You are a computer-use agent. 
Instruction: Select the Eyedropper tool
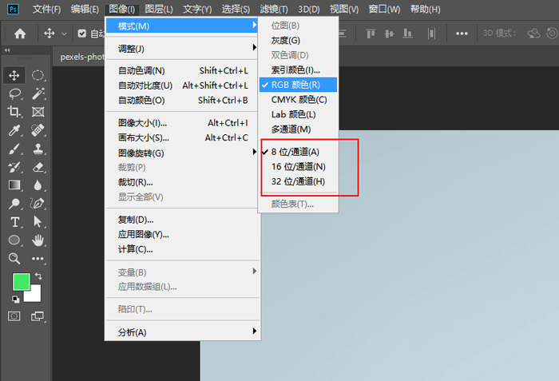[14, 130]
